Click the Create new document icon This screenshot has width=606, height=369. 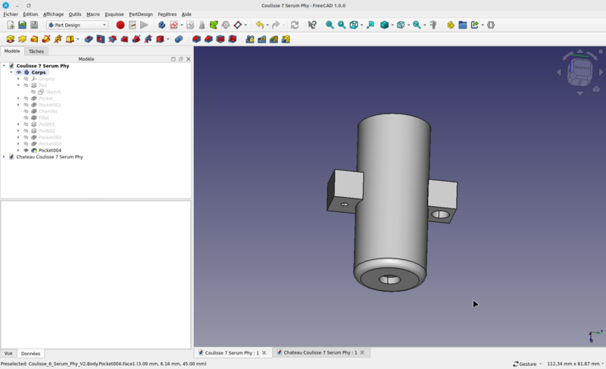click(11, 25)
